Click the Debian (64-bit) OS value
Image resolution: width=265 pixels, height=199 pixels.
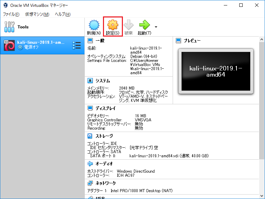[x=144, y=56]
